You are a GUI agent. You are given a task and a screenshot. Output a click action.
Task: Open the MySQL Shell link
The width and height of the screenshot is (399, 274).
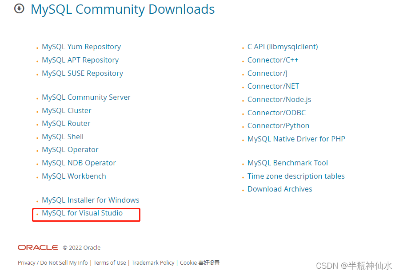63,137
